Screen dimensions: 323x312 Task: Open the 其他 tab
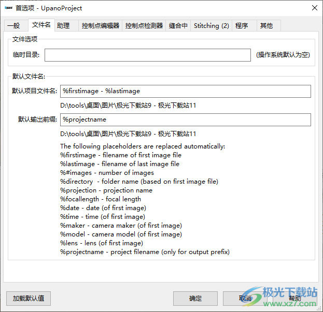click(269, 26)
